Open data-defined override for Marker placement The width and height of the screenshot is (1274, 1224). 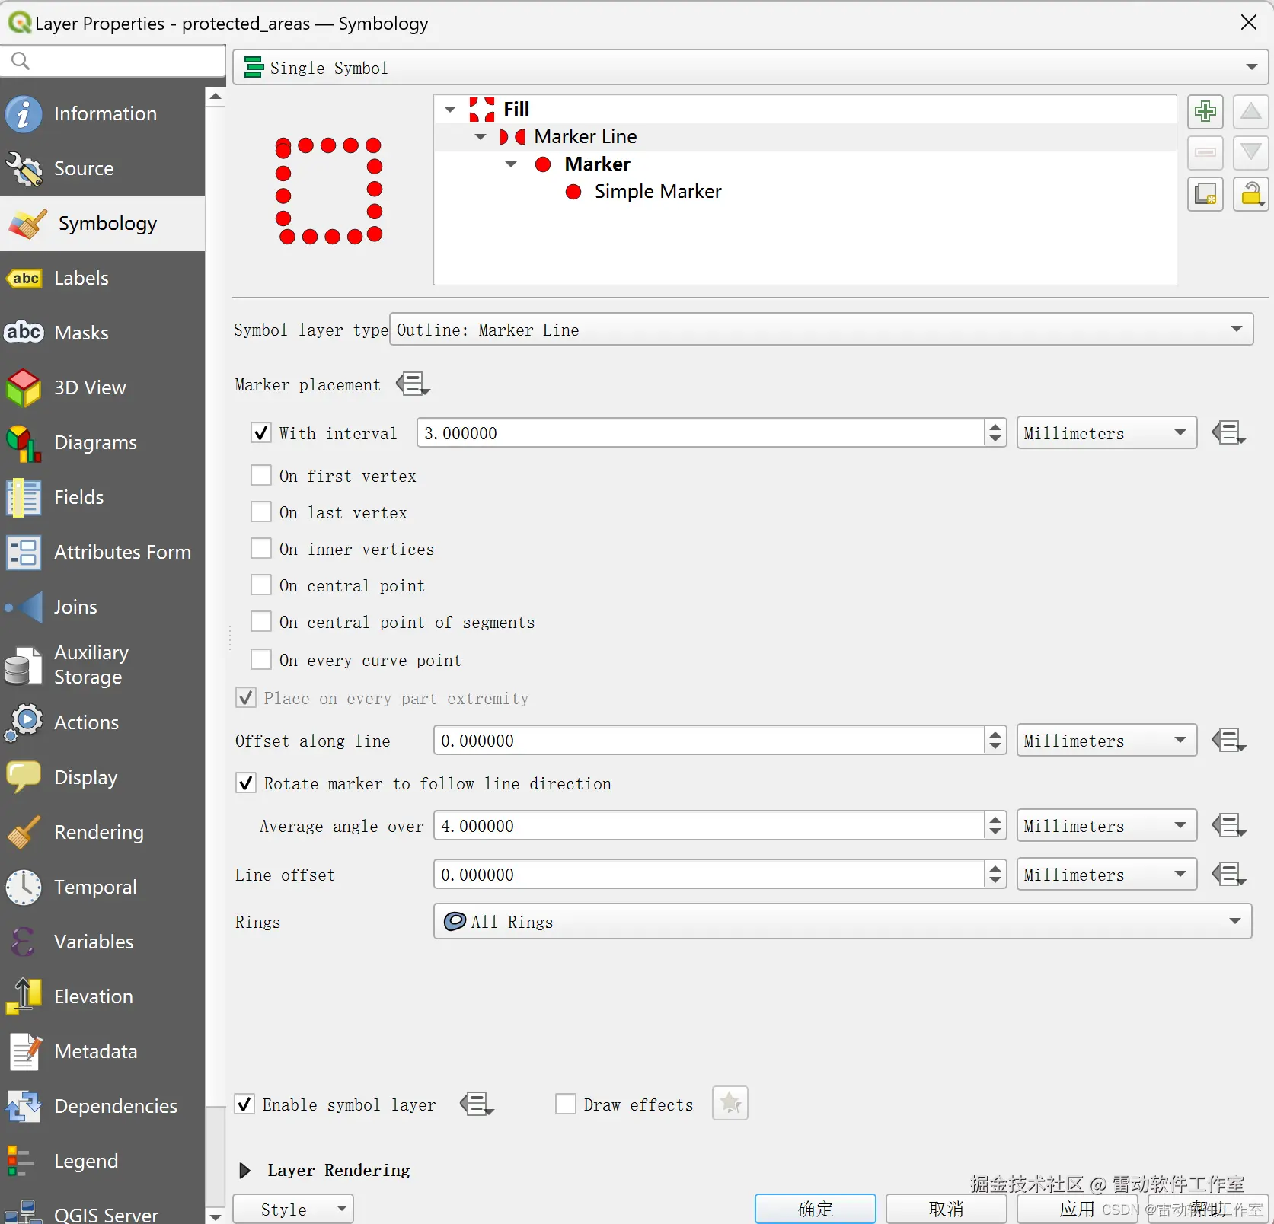[x=413, y=384]
